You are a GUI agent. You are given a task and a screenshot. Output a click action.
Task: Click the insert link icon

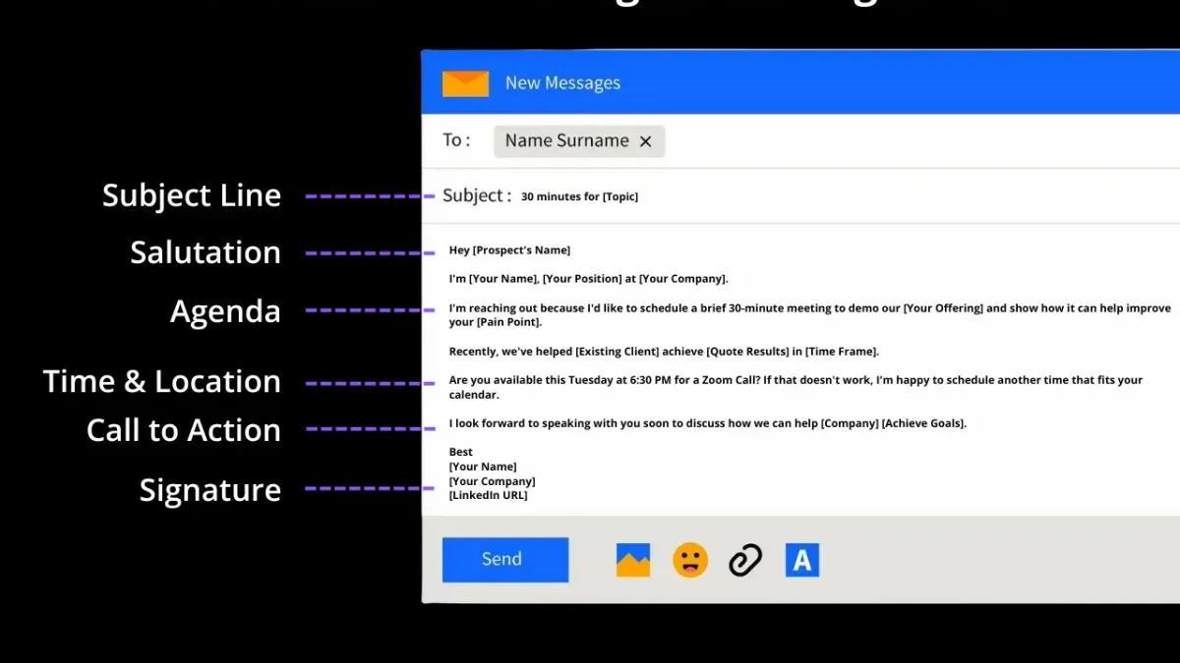pos(745,560)
